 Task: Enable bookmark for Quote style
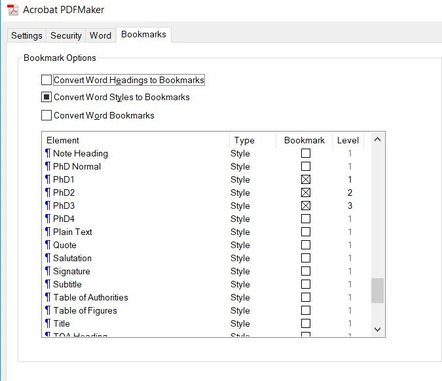pyautogui.click(x=306, y=245)
